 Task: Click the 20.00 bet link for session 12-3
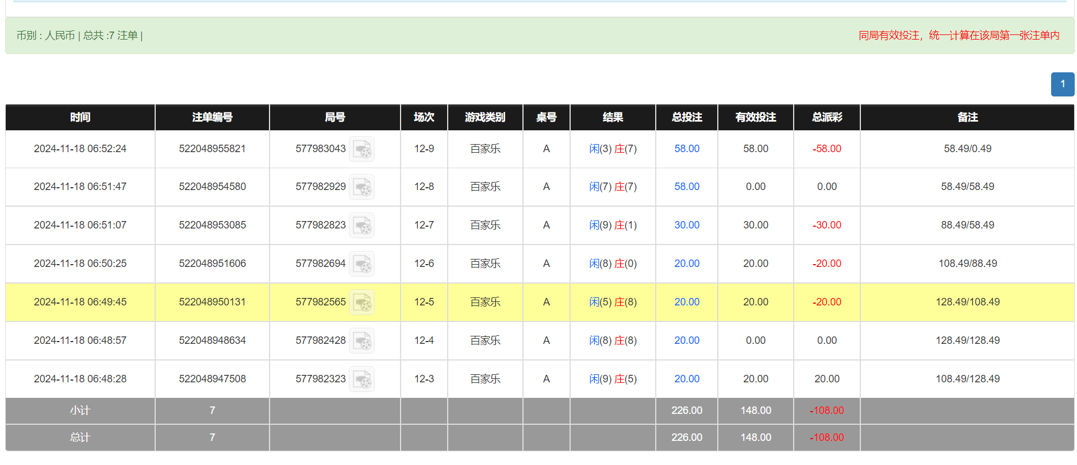coord(687,379)
